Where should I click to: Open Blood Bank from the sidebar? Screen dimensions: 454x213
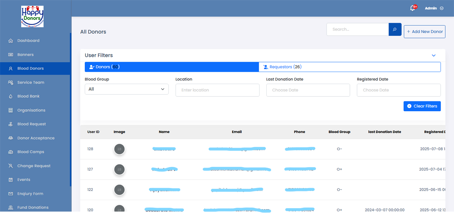point(28,96)
